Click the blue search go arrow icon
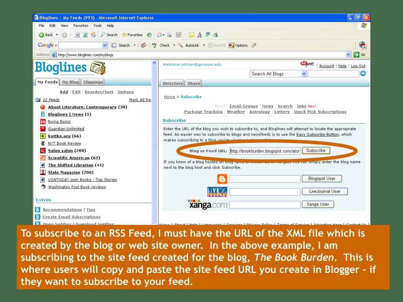The width and height of the screenshot is (403, 302). [x=363, y=74]
